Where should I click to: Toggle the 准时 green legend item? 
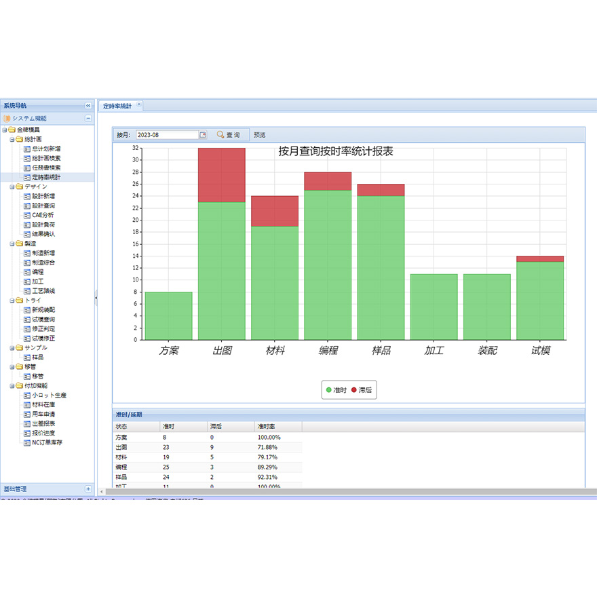click(x=336, y=390)
